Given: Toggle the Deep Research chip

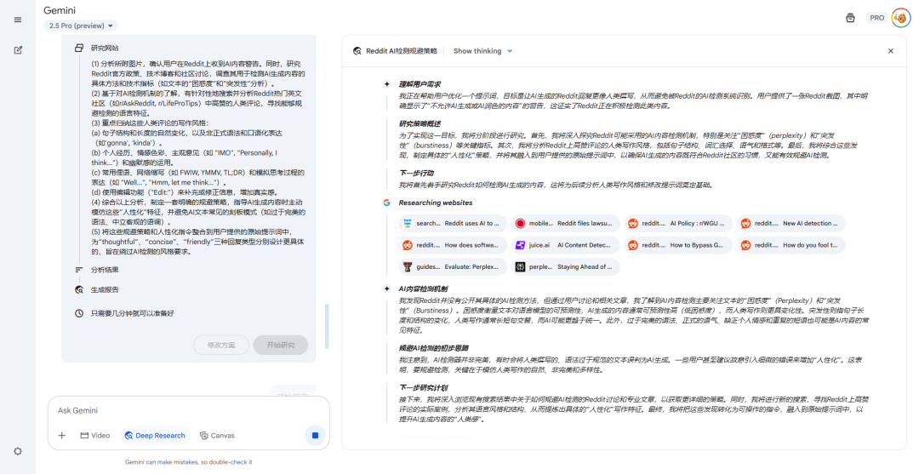Looking at the screenshot, I should [x=156, y=436].
